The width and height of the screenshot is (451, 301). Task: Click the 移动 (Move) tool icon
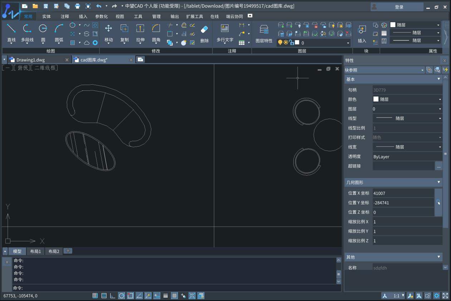coord(108,29)
